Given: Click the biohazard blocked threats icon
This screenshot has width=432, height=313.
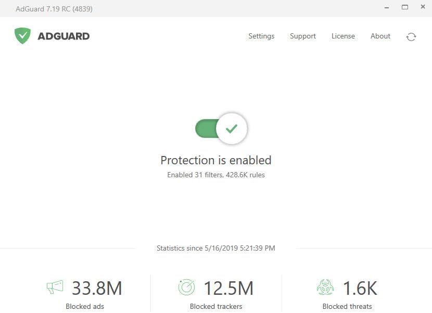Looking at the screenshot, I should pos(325,287).
